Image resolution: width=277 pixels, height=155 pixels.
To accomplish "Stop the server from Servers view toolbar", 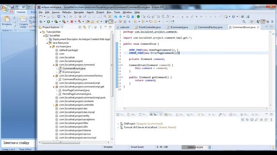I will pos(261,120).
